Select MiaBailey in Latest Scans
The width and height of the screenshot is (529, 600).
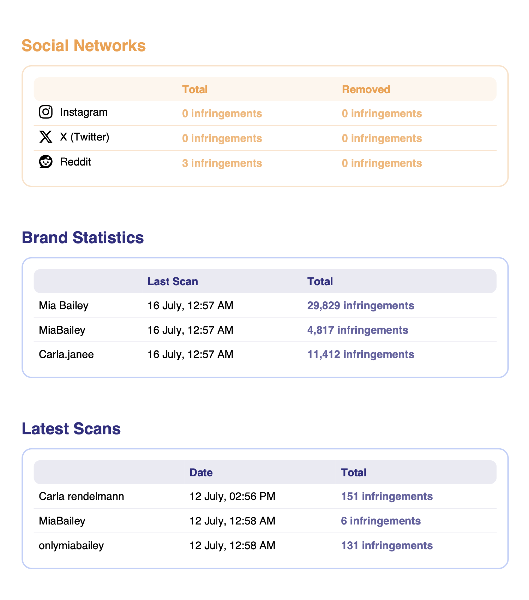coord(62,521)
